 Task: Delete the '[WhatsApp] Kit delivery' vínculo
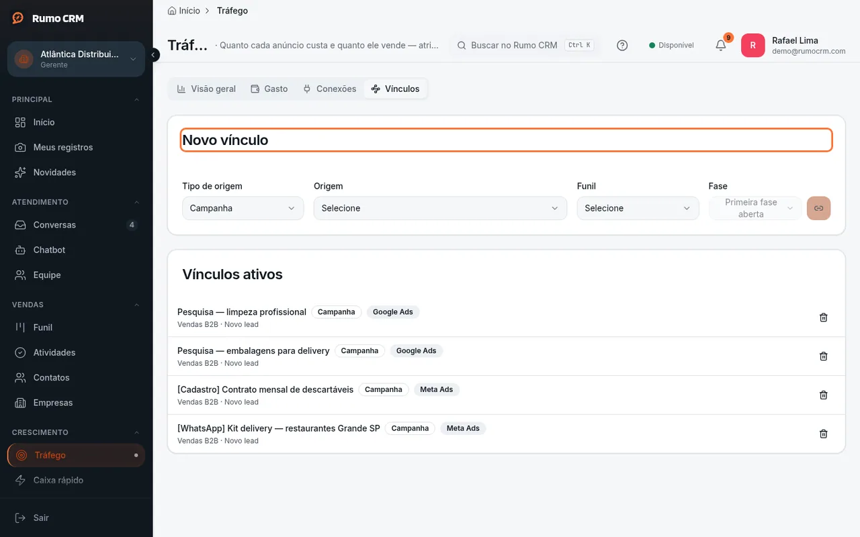[824, 434]
